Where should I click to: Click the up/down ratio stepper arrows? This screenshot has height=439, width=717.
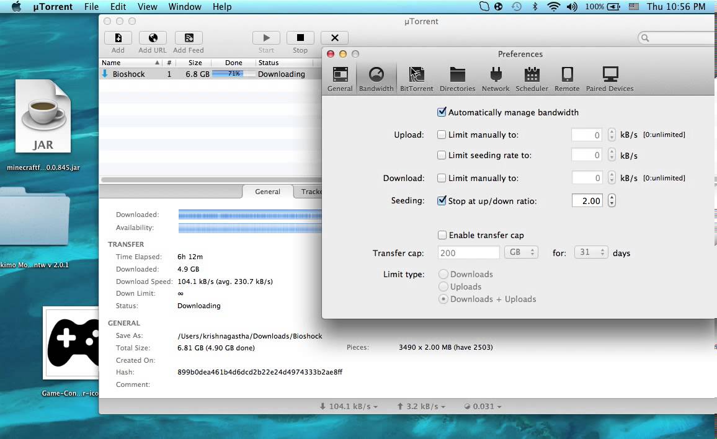point(612,200)
